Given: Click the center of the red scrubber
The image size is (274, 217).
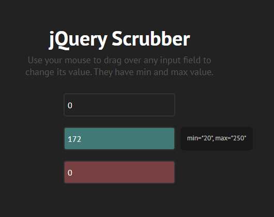Looking at the screenshot, I should (119, 172).
